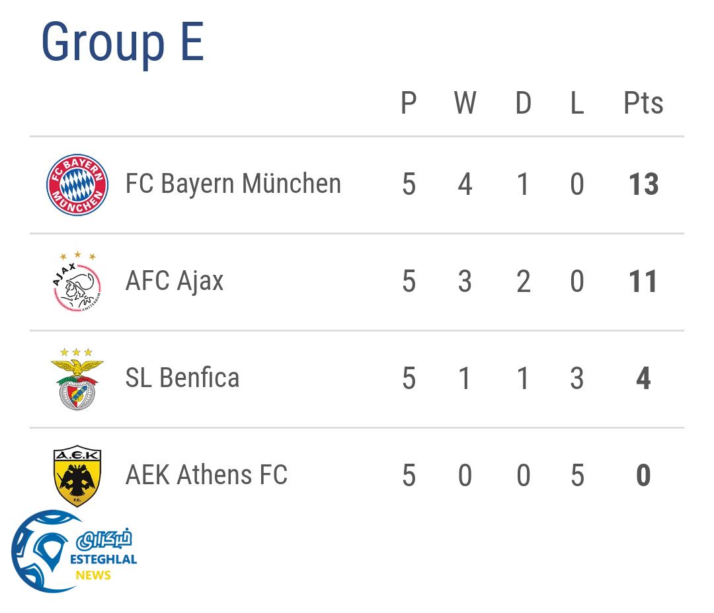714x613 pixels.
Task: Click the SL Benfica eagle crest
Action: coord(77,379)
